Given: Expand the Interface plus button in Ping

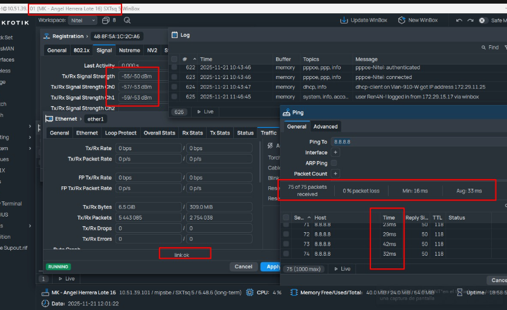Looking at the screenshot, I should (335, 153).
